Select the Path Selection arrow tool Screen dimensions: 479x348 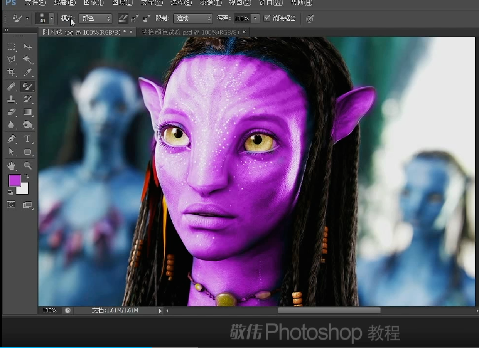pyautogui.click(x=12, y=151)
